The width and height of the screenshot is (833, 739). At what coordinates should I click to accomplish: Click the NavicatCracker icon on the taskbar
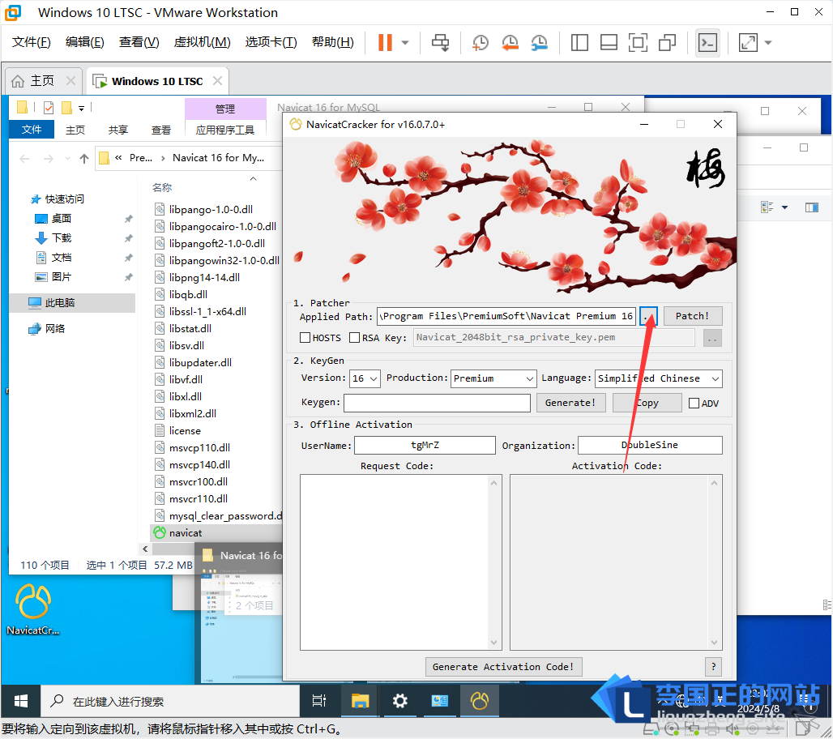(x=479, y=701)
